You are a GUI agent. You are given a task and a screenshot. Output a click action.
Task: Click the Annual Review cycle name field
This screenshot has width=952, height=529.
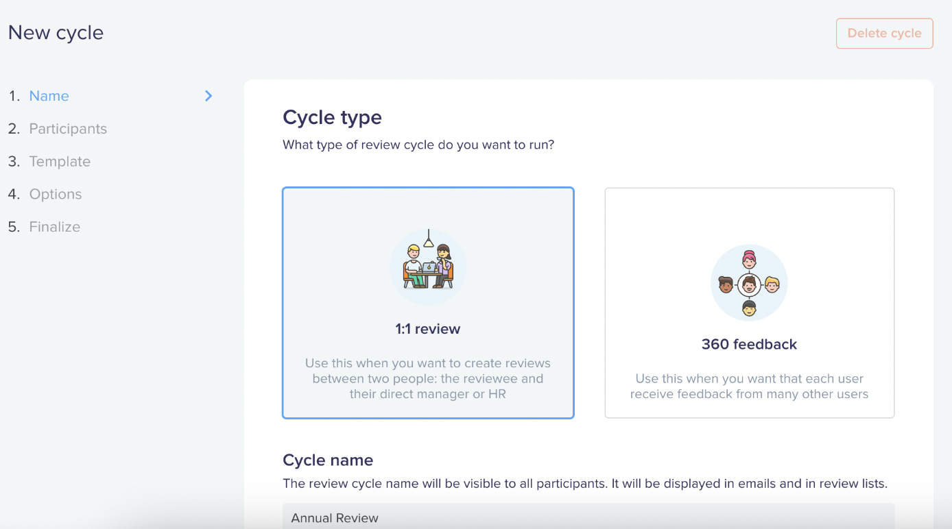pos(588,517)
